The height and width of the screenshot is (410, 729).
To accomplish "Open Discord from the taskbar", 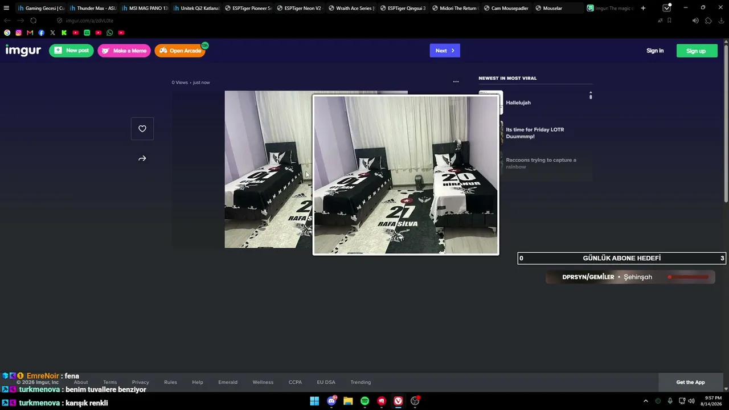I will coord(331,401).
